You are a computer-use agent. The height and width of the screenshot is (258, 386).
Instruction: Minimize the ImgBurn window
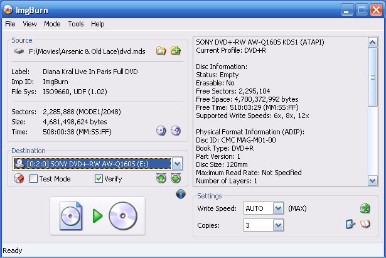click(x=347, y=10)
